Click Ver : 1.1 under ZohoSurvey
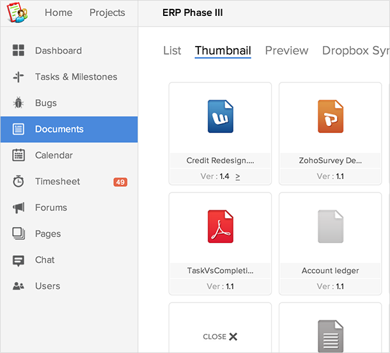This screenshot has height=353, width=390. [x=331, y=176]
